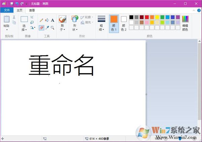The width and height of the screenshot is (202, 142).
Task: Open the Outline dropdown
Action: (x=87, y=17)
